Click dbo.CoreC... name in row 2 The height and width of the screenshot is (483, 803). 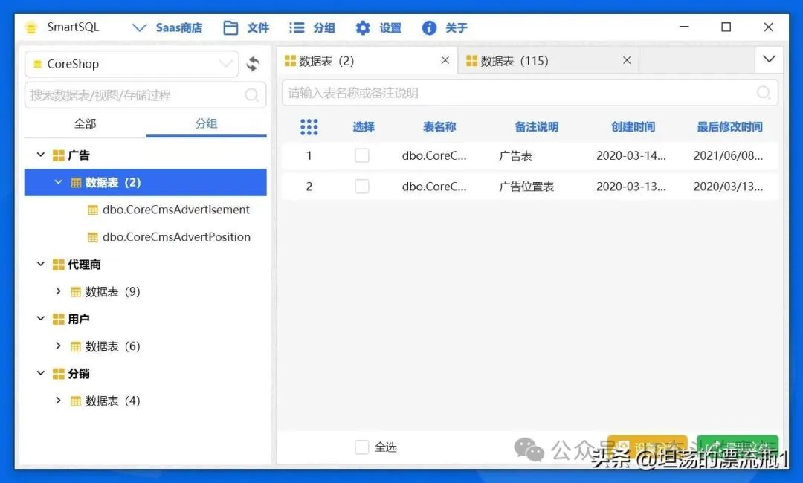point(434,187)
